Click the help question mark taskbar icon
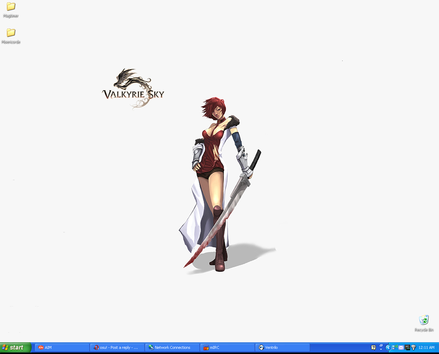The width and height of the screenshot is (439, 354). (x=373, y=348)
